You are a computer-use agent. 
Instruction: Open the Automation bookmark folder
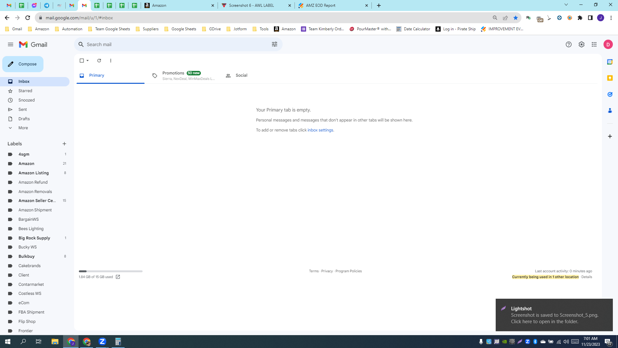click(x=69, y=29)
